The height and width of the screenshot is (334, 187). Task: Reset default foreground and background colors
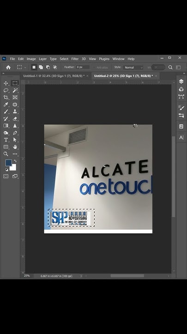[x=6, y=170]
